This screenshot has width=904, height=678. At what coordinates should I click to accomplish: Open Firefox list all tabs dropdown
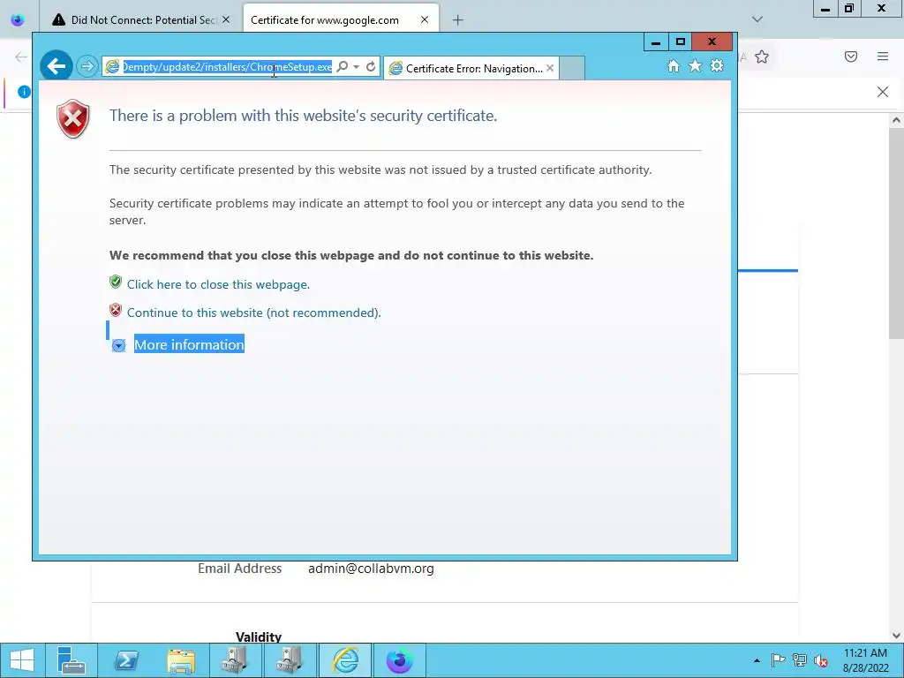[757, 19]
